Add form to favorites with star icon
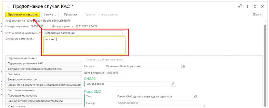 (8, 7)
